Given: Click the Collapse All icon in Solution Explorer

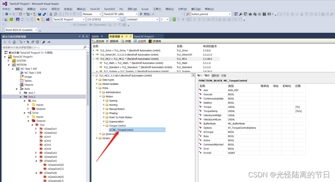Looking at the screenshot, I should 33,42.
